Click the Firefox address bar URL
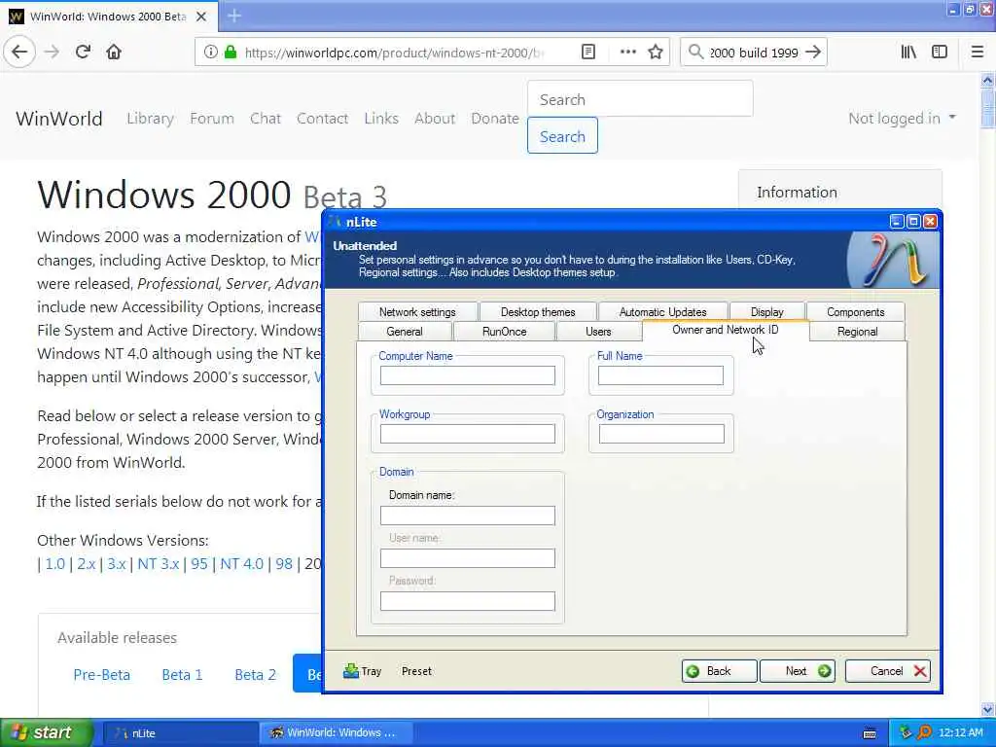Screen dimensions: 996x747 point(394,53)
